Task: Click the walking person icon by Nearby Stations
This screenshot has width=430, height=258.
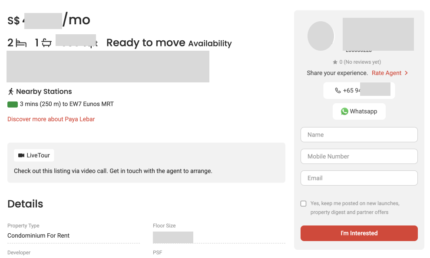Action: [x=11, y=91]
